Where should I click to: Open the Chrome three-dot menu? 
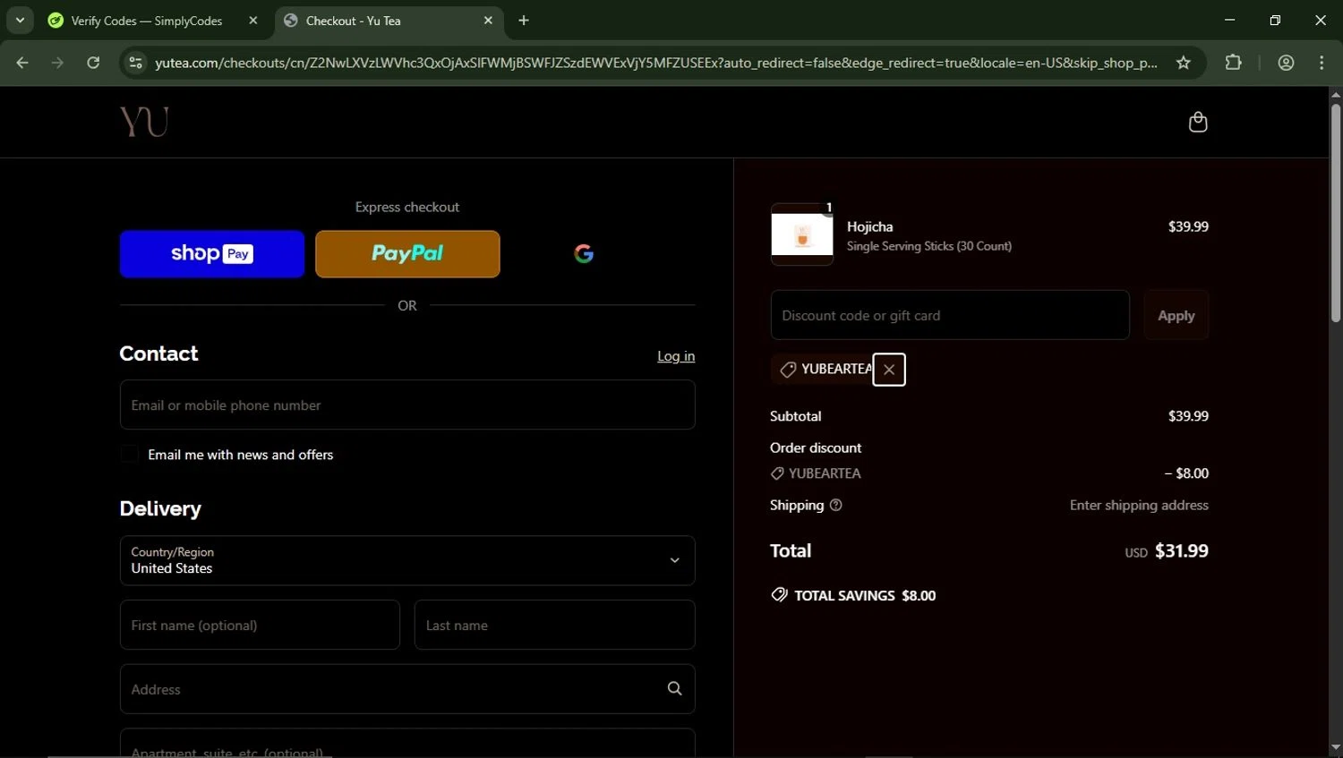(x=1322, y=63)
